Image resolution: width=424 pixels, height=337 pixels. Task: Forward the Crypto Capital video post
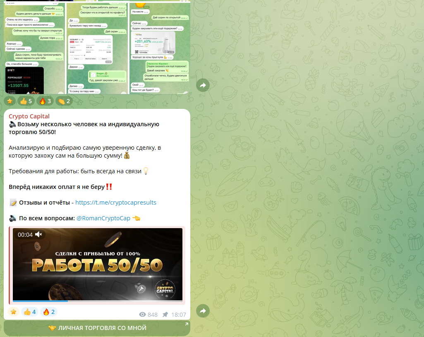[203, 311]
